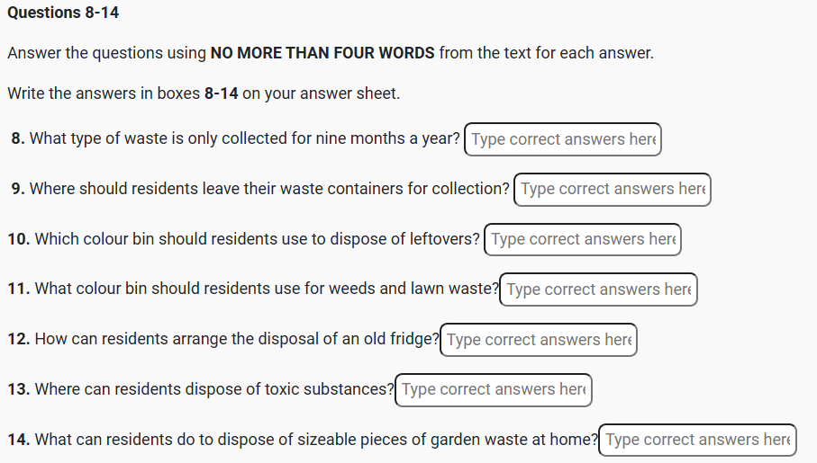The image size is (817, 463).
Task: Click the nine months a year question text
Action: pyautogui.click(x=245, y=139)
